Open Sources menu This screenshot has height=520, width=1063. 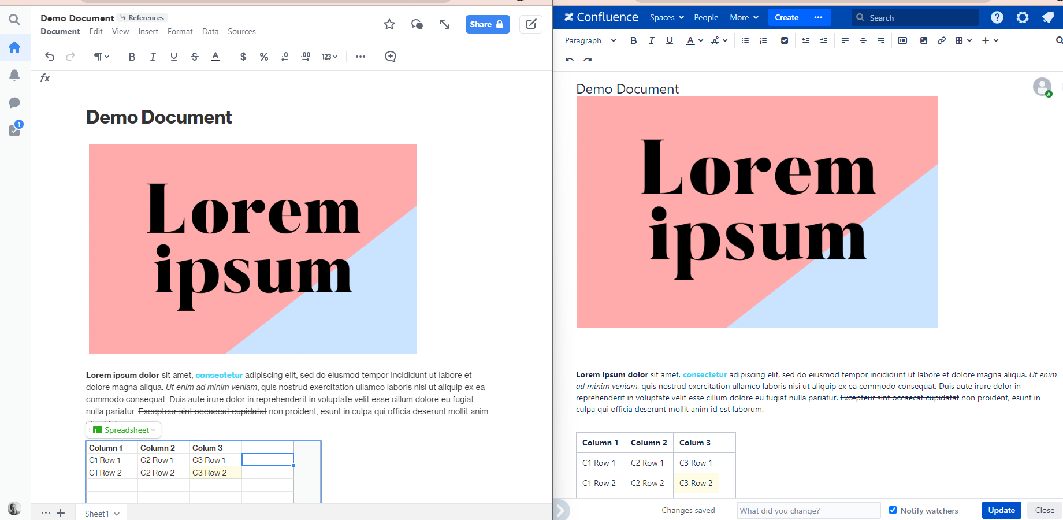click(241, 31)
